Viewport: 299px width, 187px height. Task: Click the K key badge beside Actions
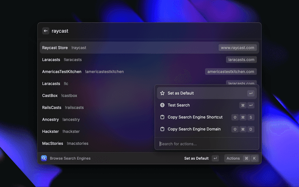pyautogui.click(x=254, y=158)
